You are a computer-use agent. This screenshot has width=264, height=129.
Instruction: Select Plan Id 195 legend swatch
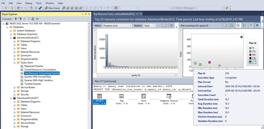pyautogui.click(x=250, y=55)
